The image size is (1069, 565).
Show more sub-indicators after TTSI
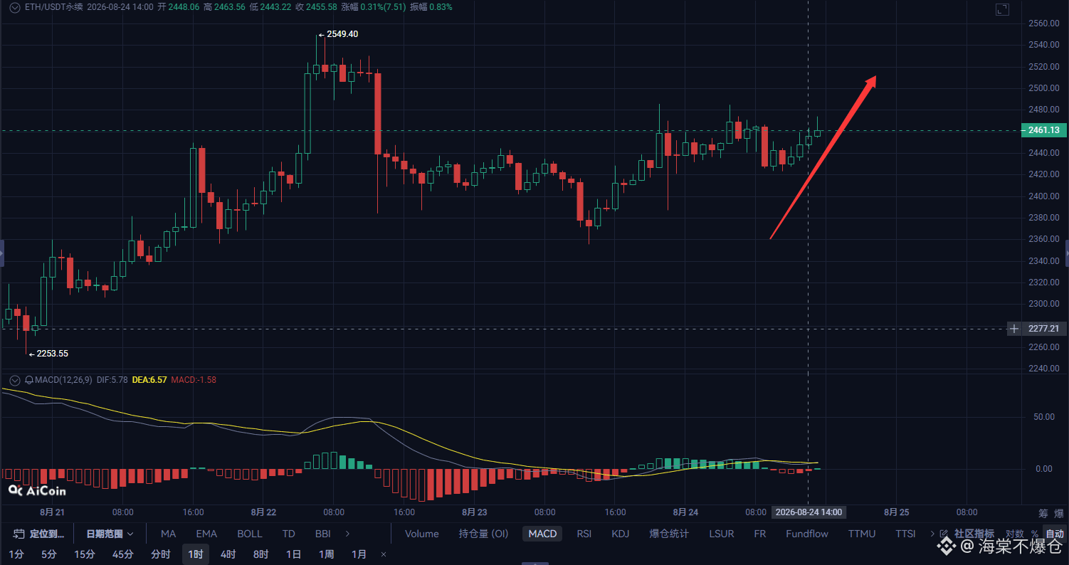point(932,534)
